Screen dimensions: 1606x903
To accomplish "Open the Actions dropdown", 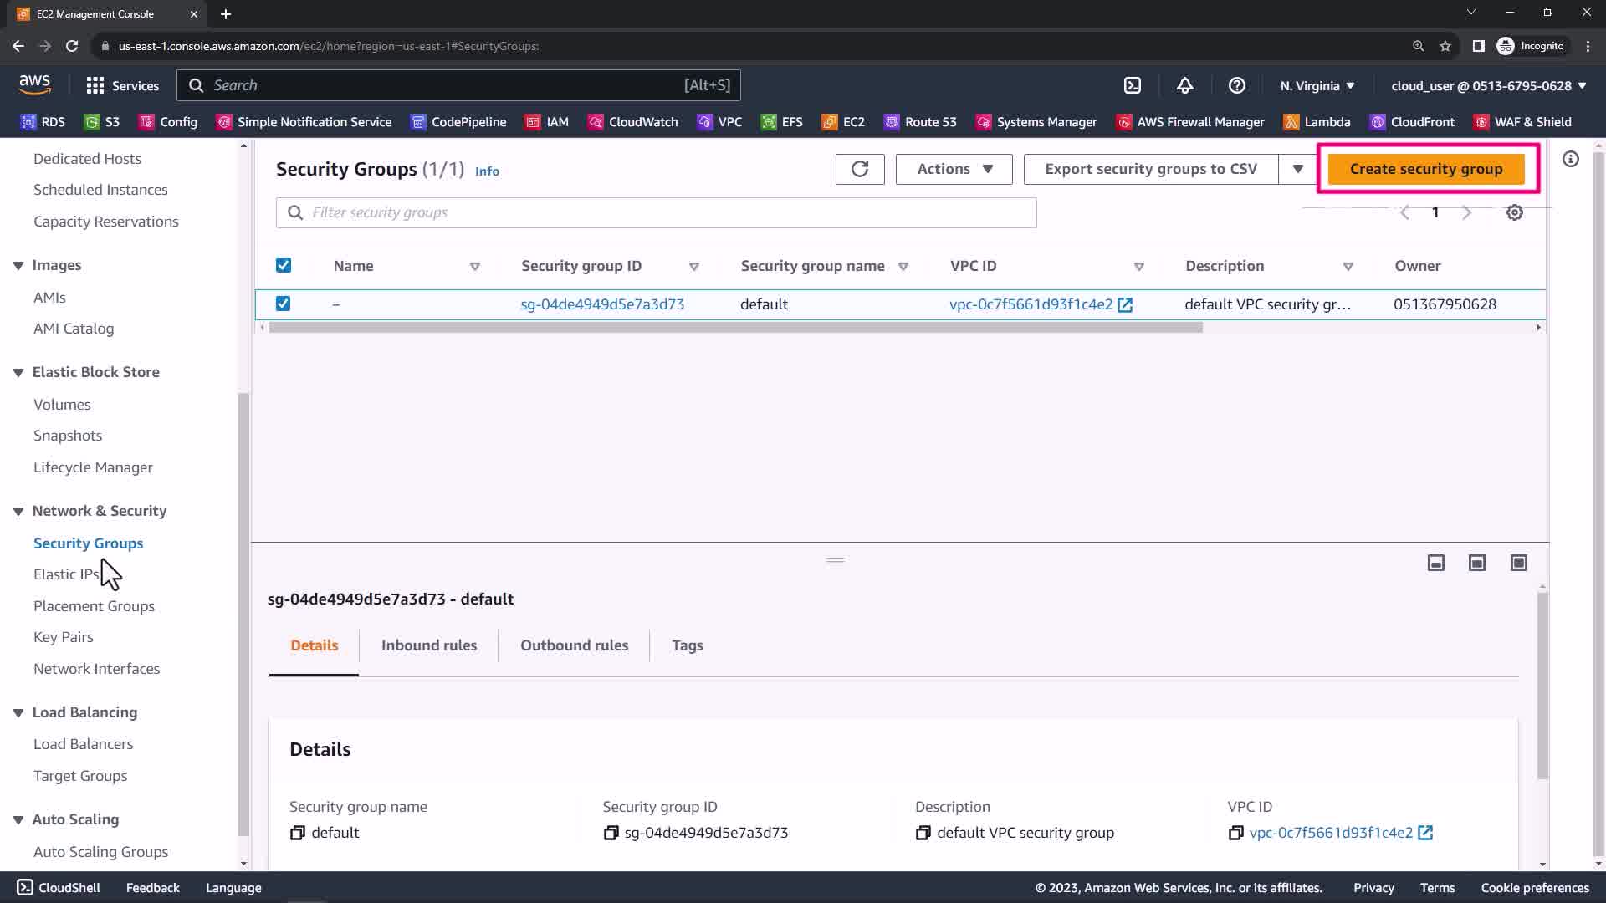I will pos(954,169).
